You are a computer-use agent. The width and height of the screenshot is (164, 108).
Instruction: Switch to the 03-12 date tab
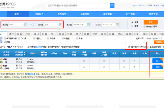tap(36, 34)
